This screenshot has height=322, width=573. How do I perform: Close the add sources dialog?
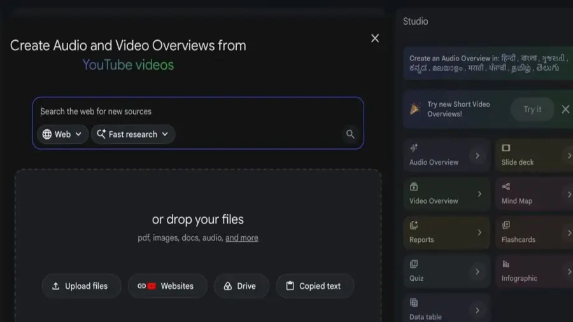(375, 38)
